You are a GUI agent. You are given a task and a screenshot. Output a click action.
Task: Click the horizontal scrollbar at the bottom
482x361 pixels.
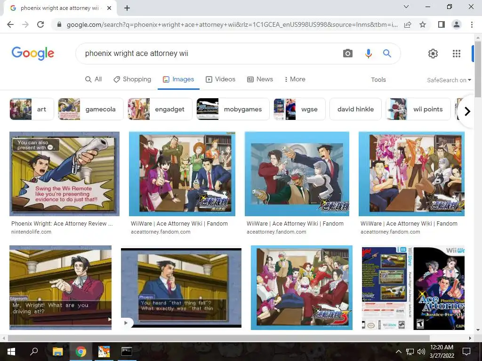click(x=218, y=338)
